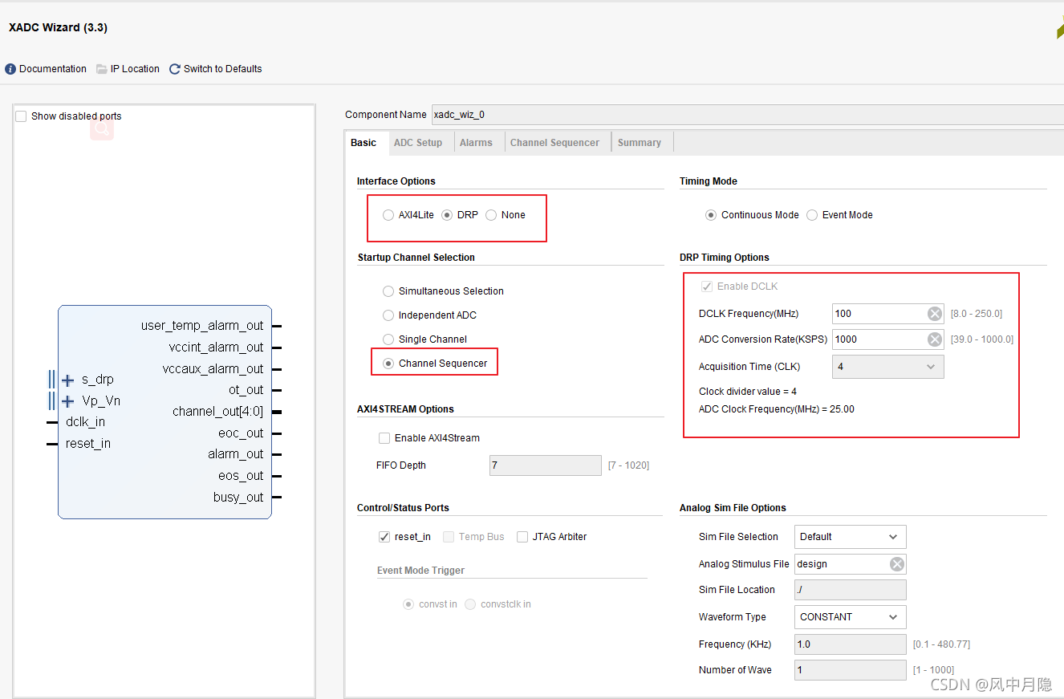
Task: Open Acquisition Time dropdown
Action: [x=887, y=367]
